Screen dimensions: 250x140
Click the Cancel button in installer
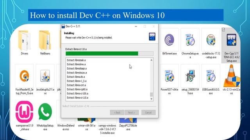click(x=148, y=112)
